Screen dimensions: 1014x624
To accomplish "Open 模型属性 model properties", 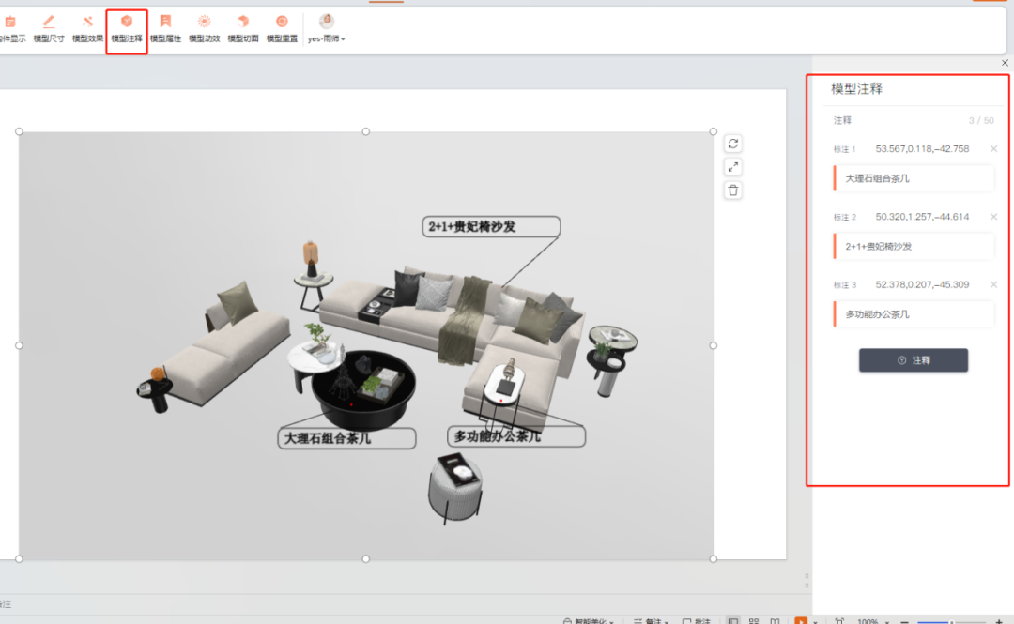I will [165, 25].
